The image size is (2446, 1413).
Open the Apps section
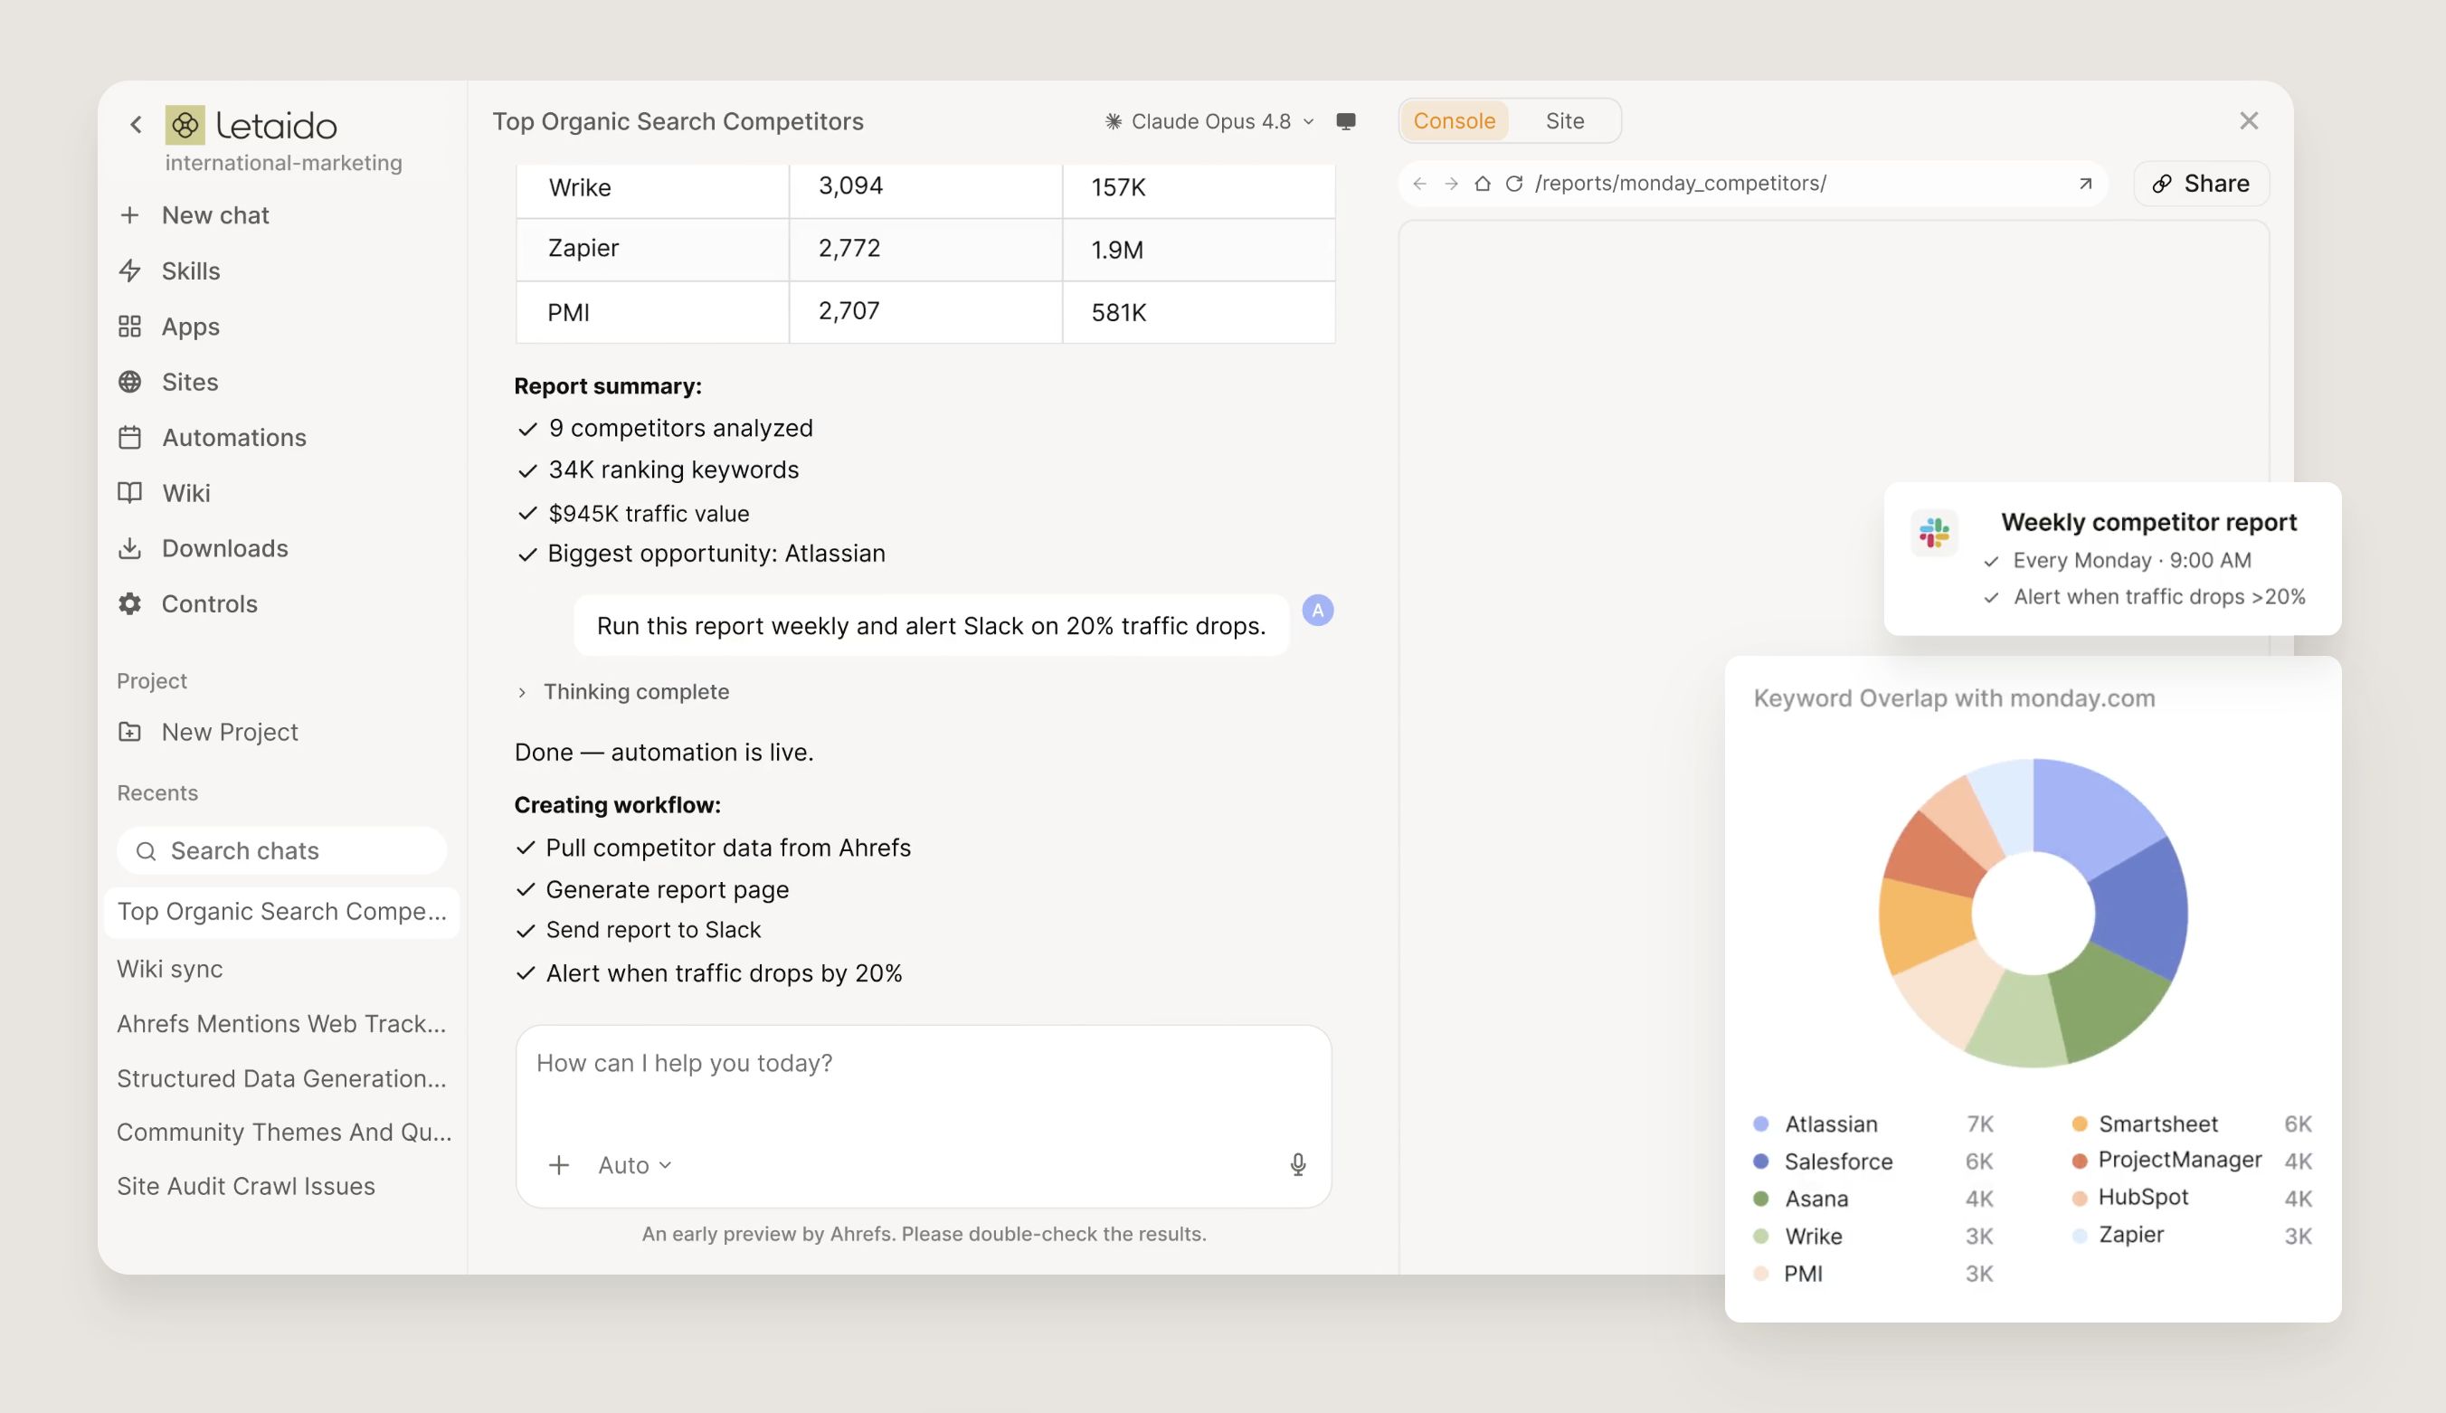[x=169, y=326]
